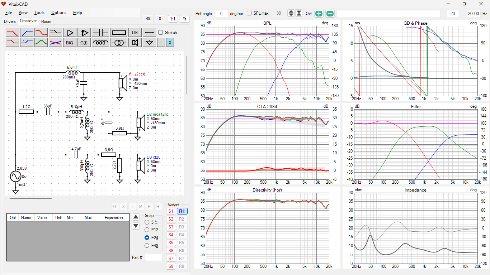
Task: Add a green band-pass peak filter
Action: [x=41, y=43]
